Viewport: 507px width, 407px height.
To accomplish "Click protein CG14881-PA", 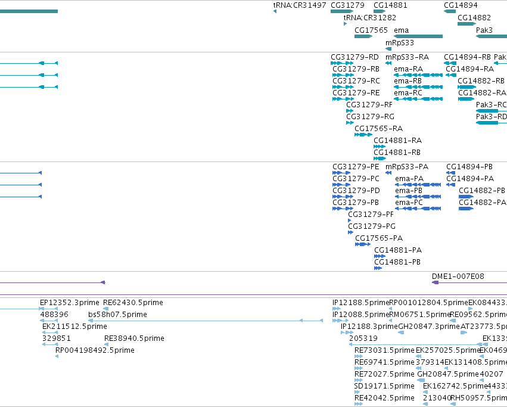I will click(398, 251).
